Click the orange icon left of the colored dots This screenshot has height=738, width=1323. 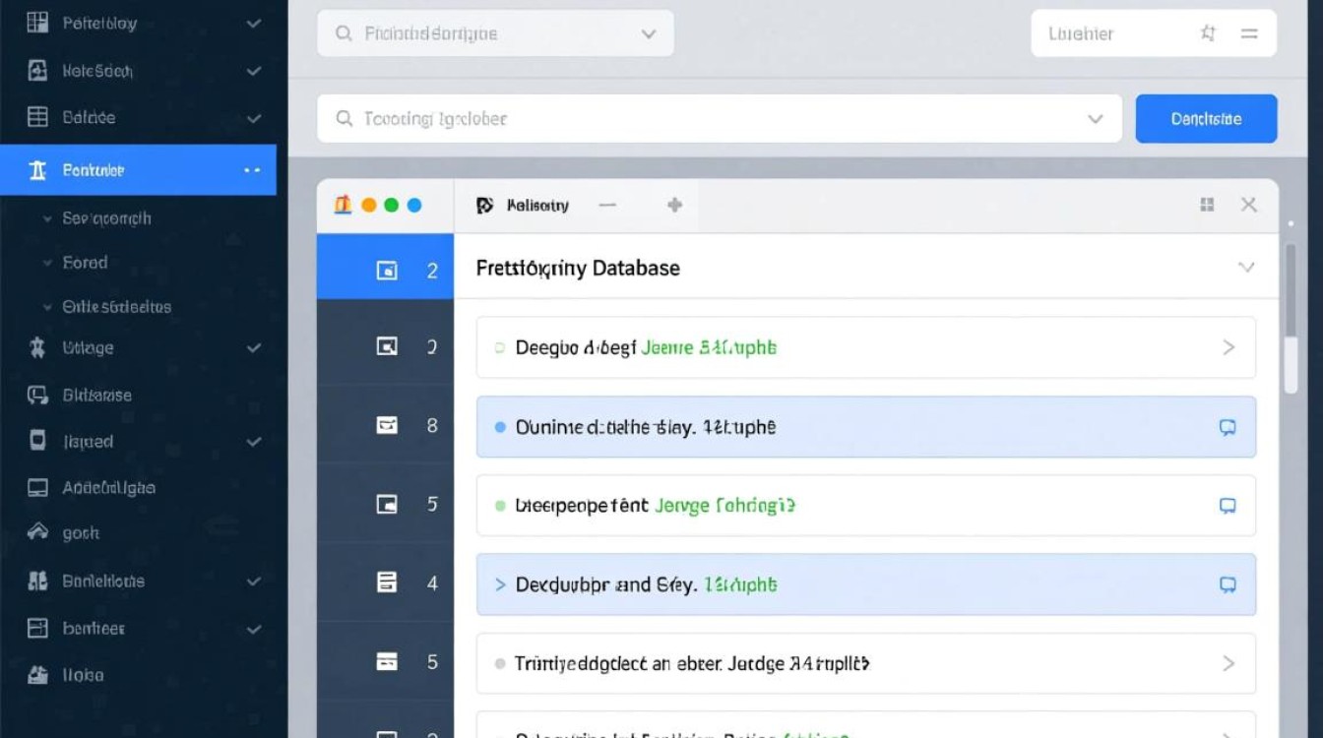[343, 205]
